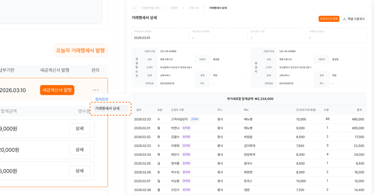Viewport: 375px width, 195px height.
Task: Navigate to 고객사 명 breadcrumb
Action: [193, 8]
